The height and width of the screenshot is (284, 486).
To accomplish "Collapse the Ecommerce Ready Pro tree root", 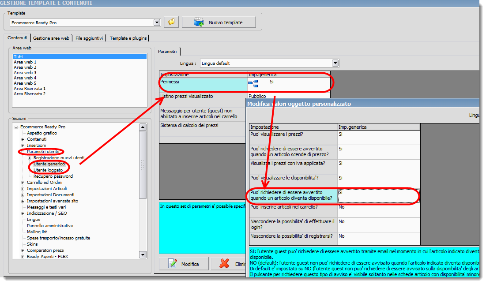I will pos(16,127).
